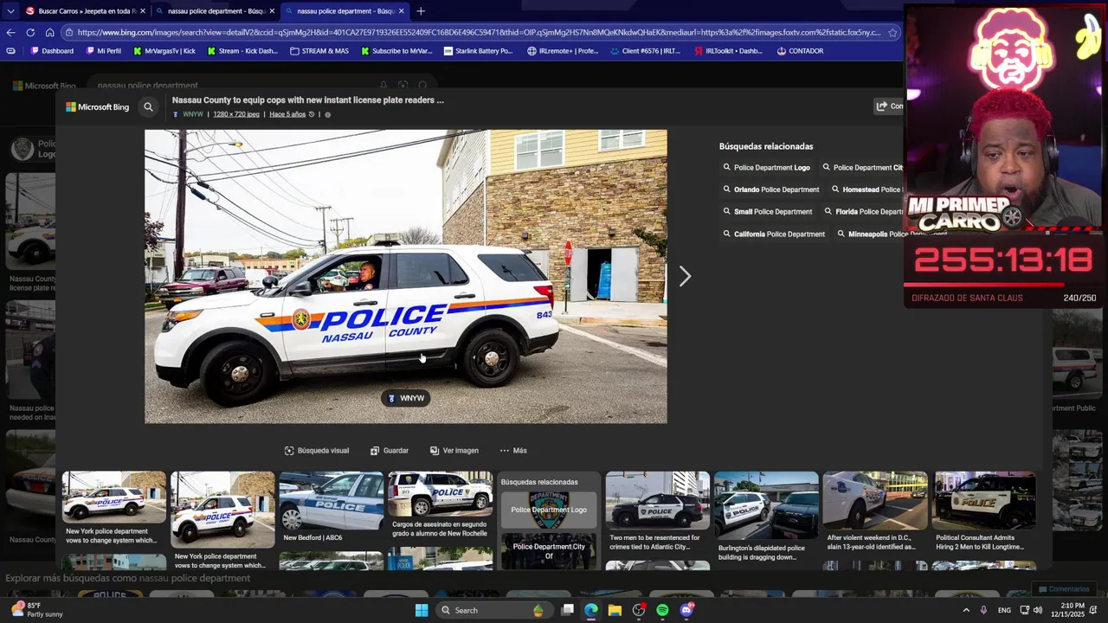This screenshot has height=623, width=1108.
Task: Click the Hace 5 años date link
Action: tap(287, 114)
